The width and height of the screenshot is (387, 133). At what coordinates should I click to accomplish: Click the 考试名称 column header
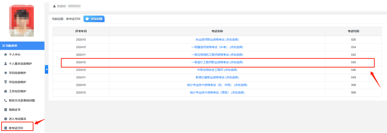click(x=217, y=31)
